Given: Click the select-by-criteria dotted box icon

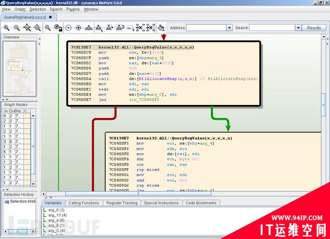Looking at the screenshot, I should click(x=131, y=28).
